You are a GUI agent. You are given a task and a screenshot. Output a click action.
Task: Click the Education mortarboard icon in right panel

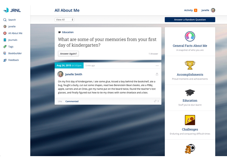point(190,93)
